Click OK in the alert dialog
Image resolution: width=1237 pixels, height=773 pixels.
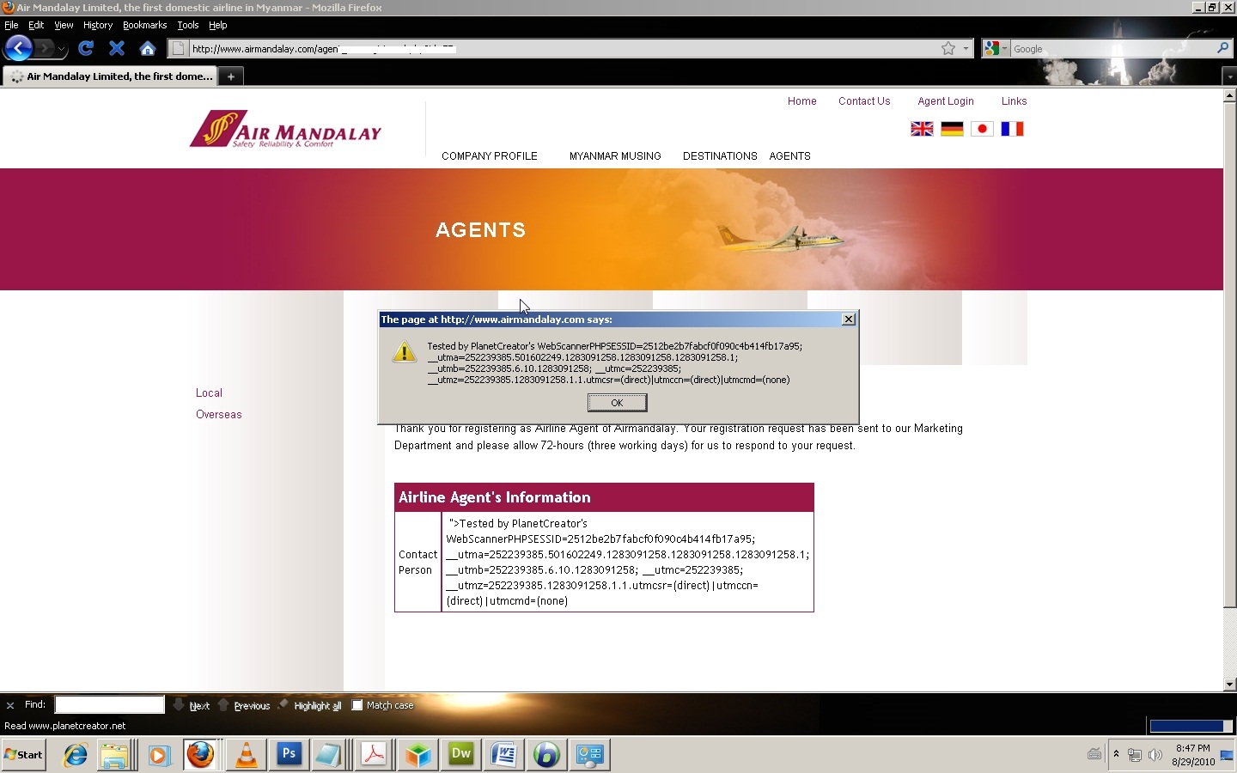click(x=617, y=403)
